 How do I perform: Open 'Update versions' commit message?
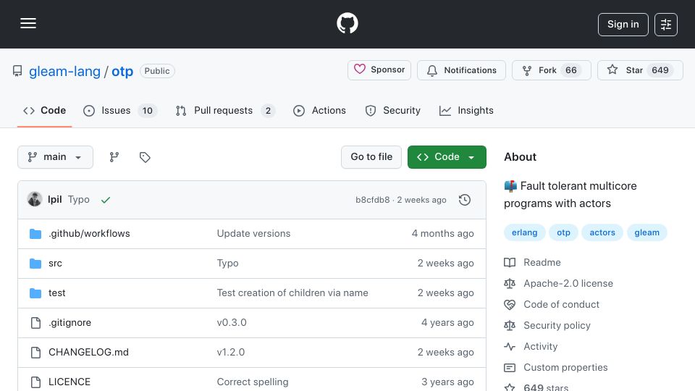tap(253, 234)
